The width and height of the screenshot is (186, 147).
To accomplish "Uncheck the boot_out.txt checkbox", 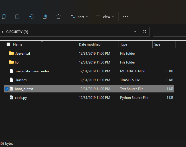I will pyautogui.click(x=7, y=89).
